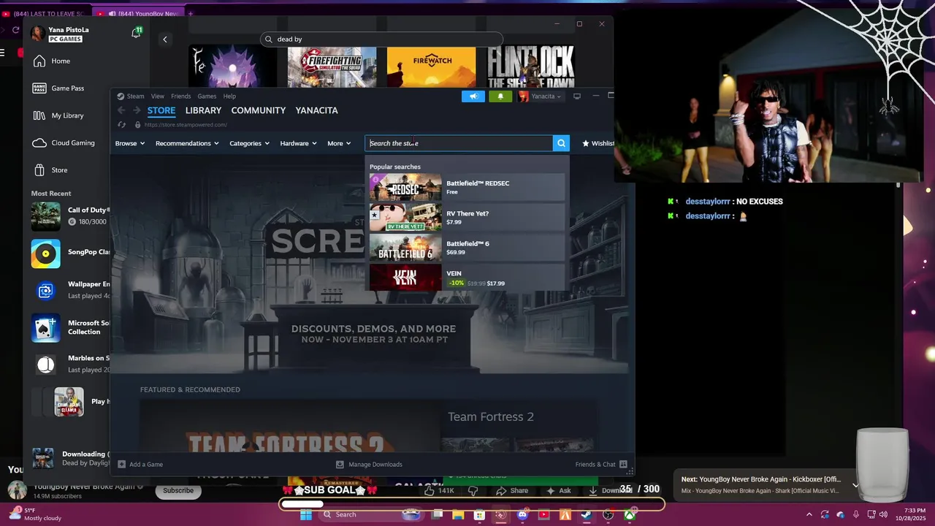Expand the Recommendations dropdown
This screenshot has width=935, height=526.
(187, 143)
